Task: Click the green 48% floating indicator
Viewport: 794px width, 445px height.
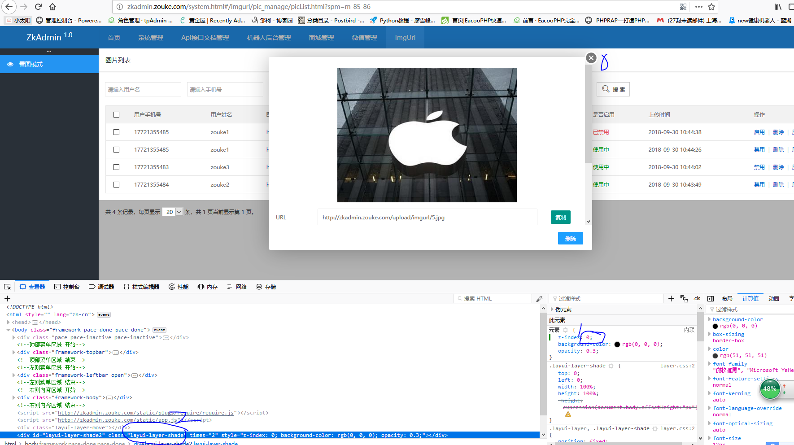Action: click(770, 389)
